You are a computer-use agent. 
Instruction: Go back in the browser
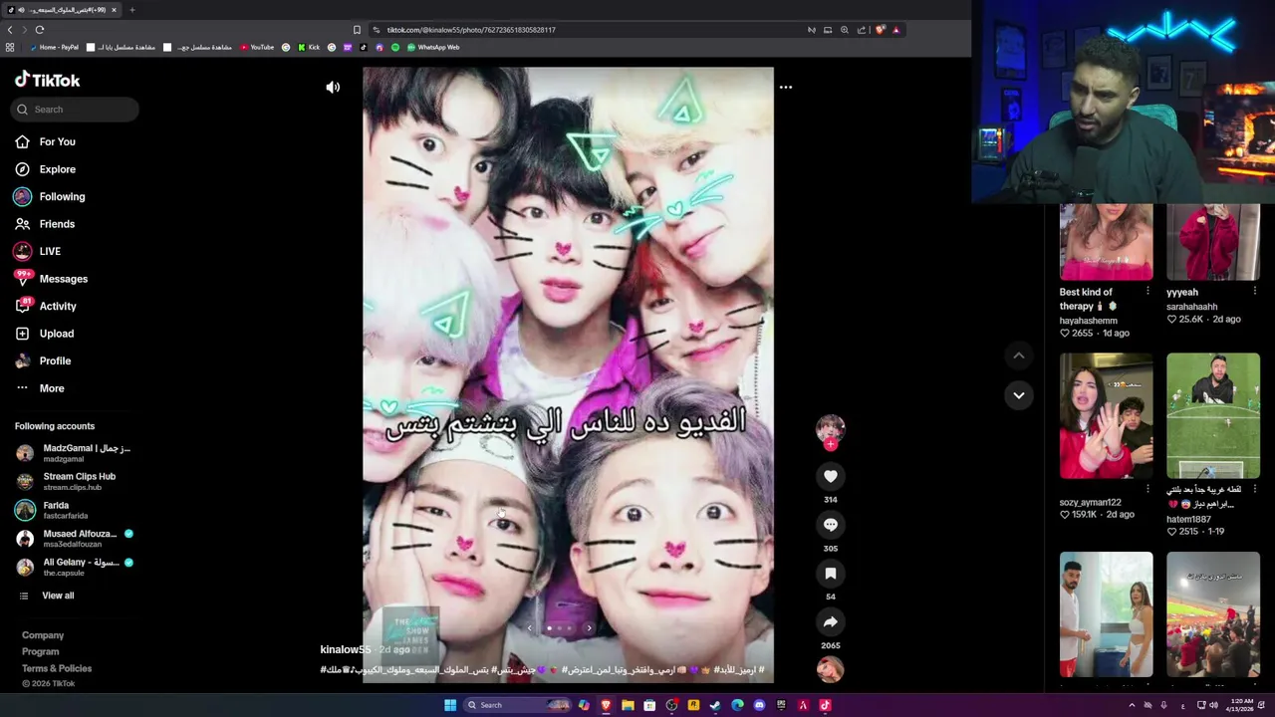[x=10, y=30]
